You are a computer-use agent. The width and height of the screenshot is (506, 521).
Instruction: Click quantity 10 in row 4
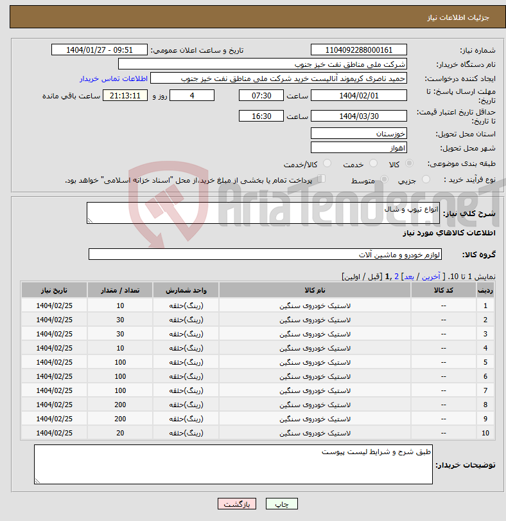(x=120, y=348)
